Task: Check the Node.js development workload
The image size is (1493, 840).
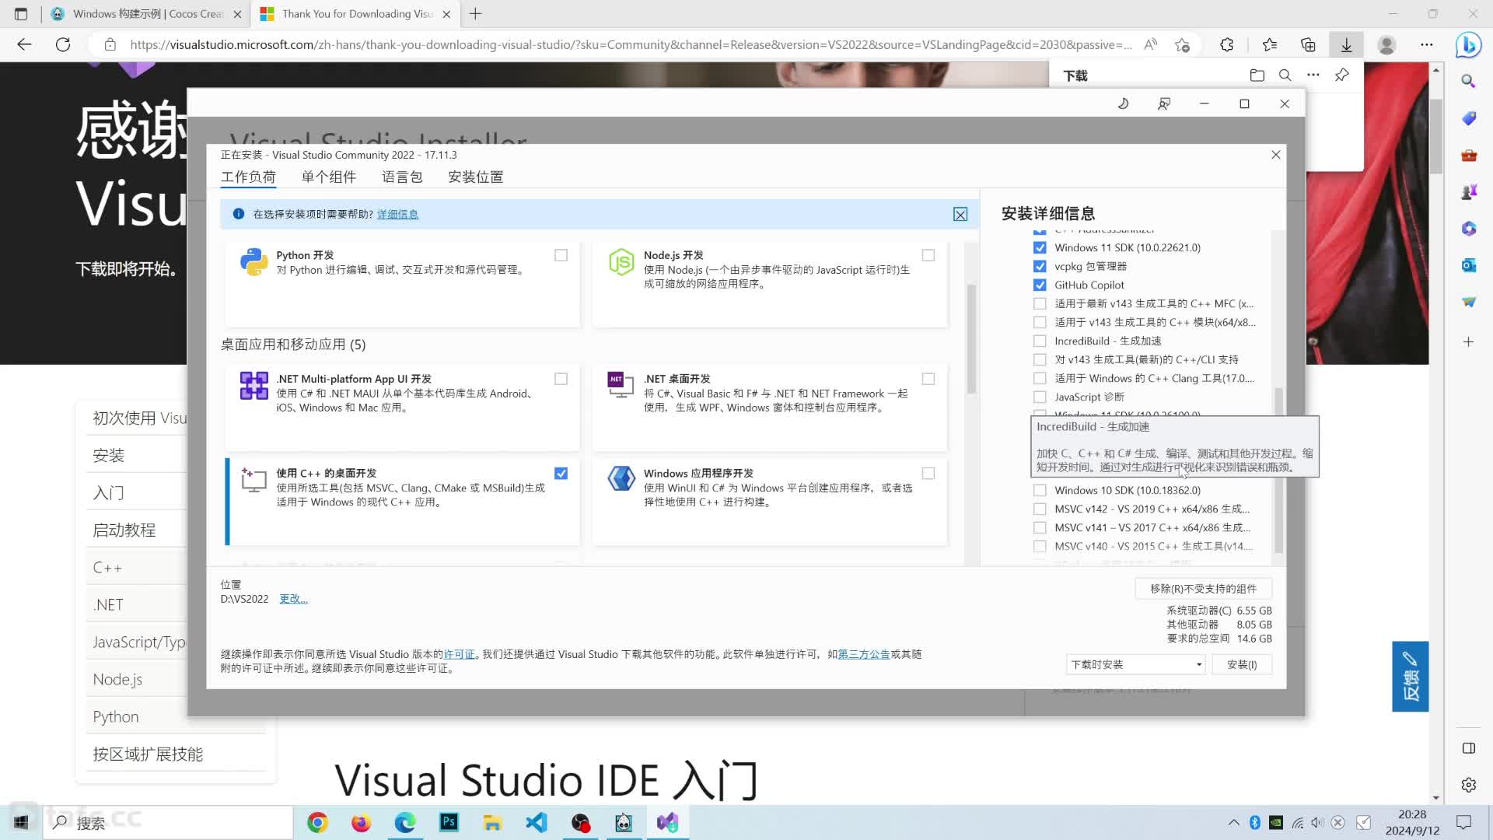Action: tap(928, 255)
